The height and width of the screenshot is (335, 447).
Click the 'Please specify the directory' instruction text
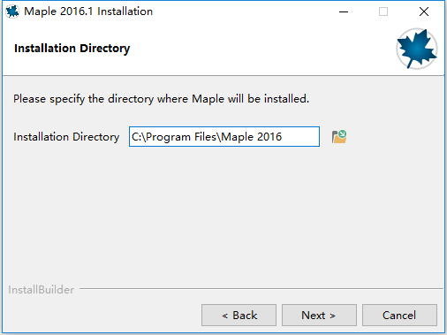(x=83, y=99)
